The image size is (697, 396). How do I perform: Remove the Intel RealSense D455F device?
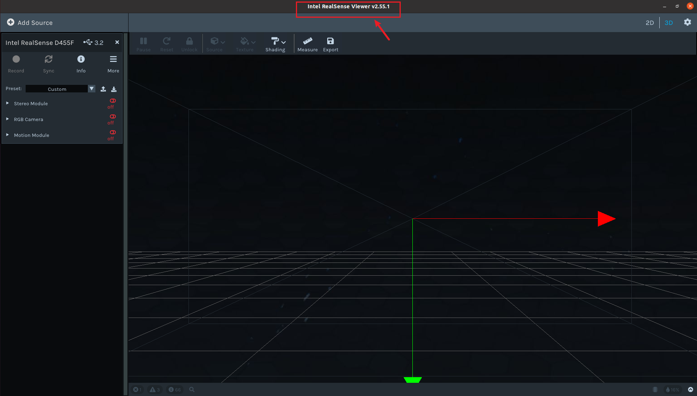117,42
